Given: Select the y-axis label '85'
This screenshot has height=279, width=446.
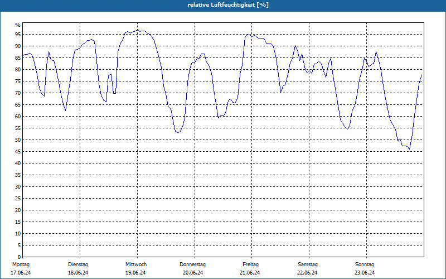Looking at the screenshot, I should pos(18,58).
